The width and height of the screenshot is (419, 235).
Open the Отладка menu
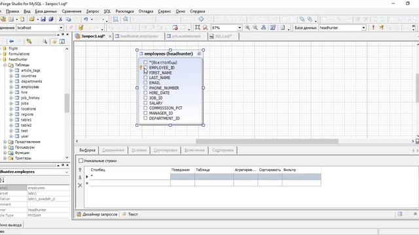[145, 11]
